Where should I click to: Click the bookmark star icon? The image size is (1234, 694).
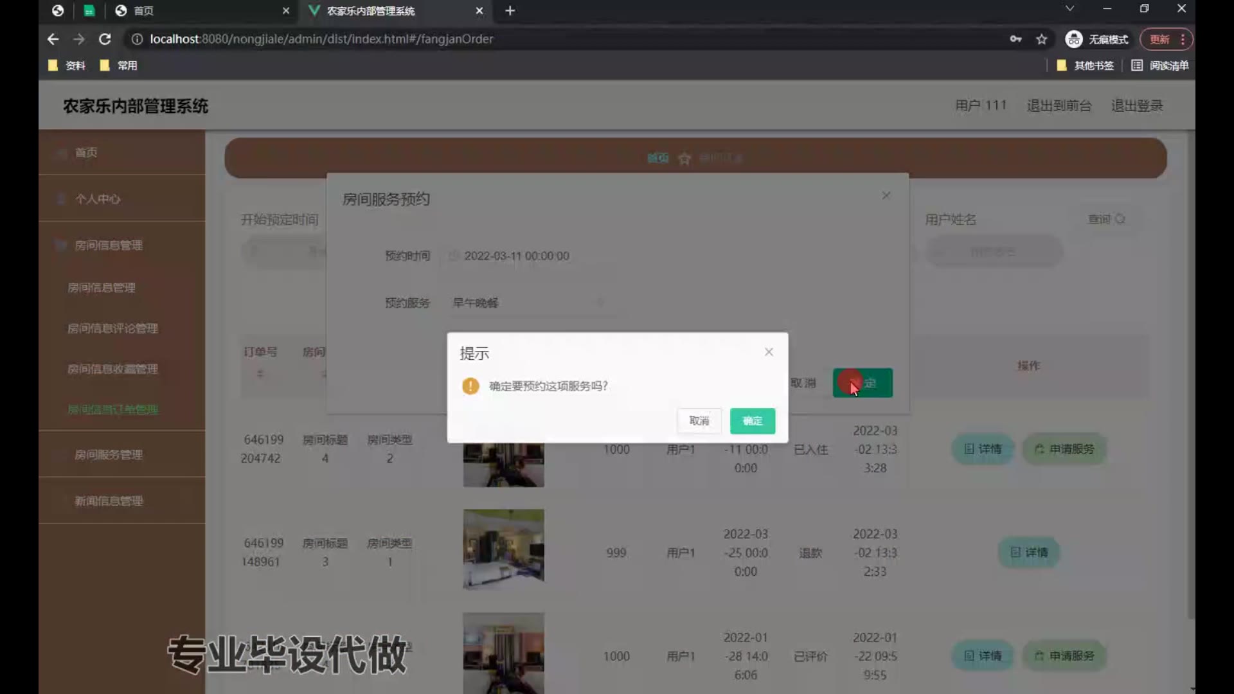coord(1041,39)
